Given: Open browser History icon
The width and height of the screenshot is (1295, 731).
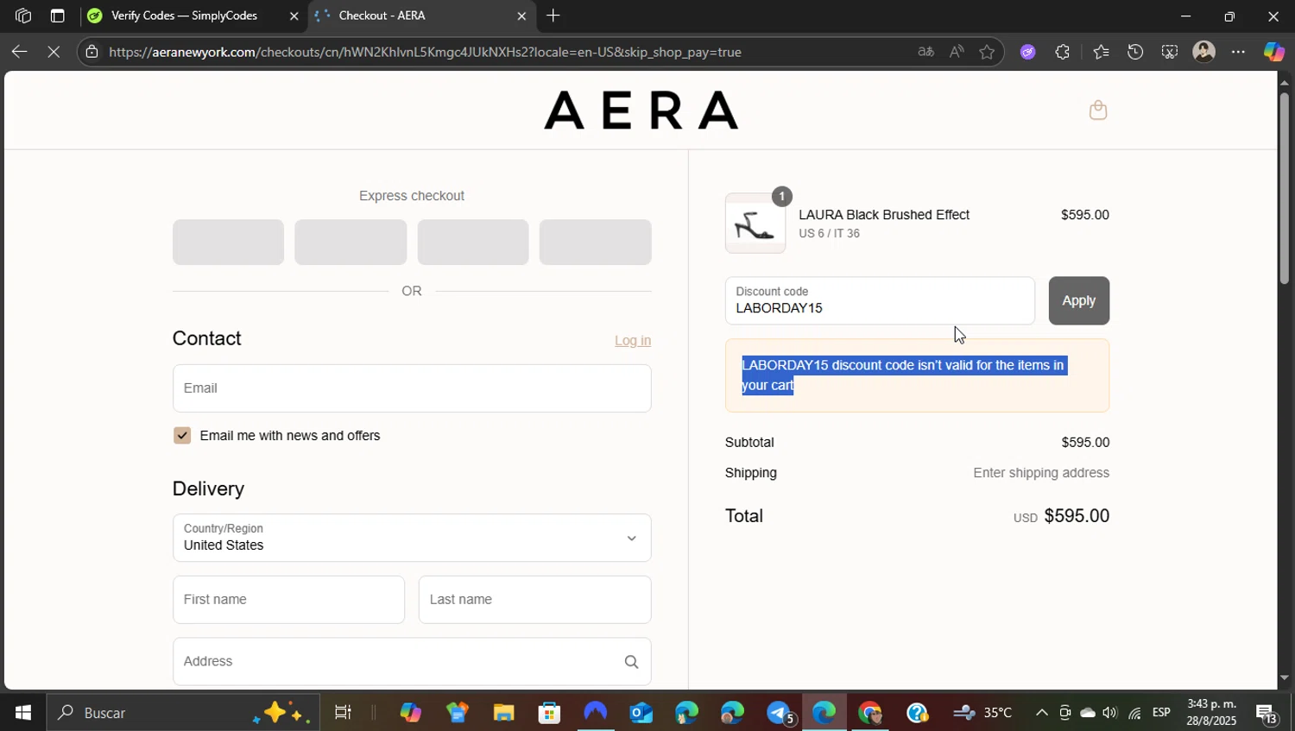Looking at the screenshot, I should click(1135, 52).
